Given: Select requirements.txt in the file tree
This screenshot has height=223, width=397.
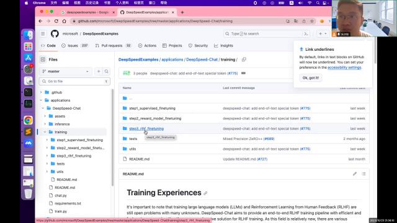Looking at the screenshot, I should point(68,204).
